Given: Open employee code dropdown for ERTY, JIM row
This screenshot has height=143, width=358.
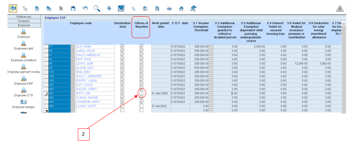Looking at the screenshot, I should pyautogui.click(x=74, y=93).
